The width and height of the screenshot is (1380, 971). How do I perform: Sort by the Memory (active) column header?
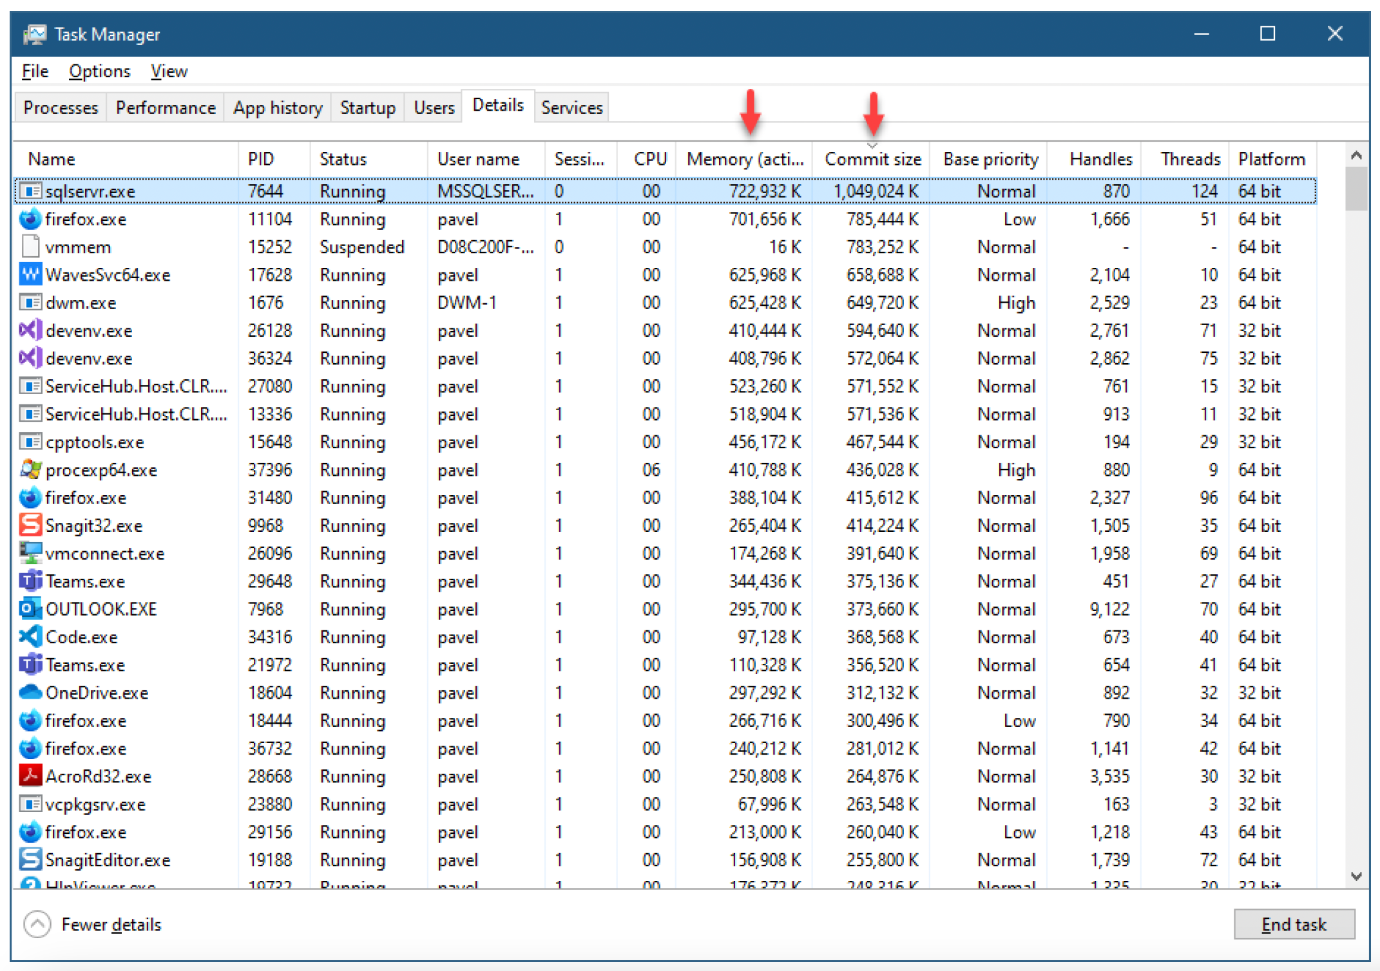click(x=744, y=159)
